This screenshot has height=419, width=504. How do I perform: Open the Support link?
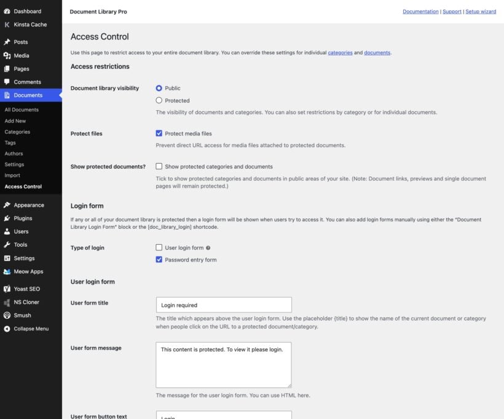pos(452,12)
